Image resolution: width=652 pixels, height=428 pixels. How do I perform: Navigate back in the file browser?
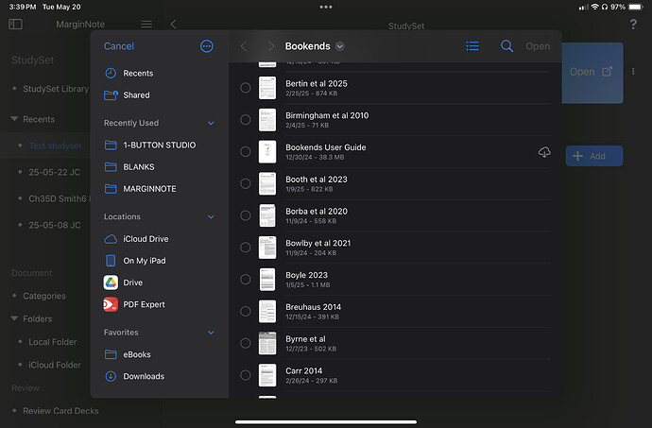coord(244,45)
